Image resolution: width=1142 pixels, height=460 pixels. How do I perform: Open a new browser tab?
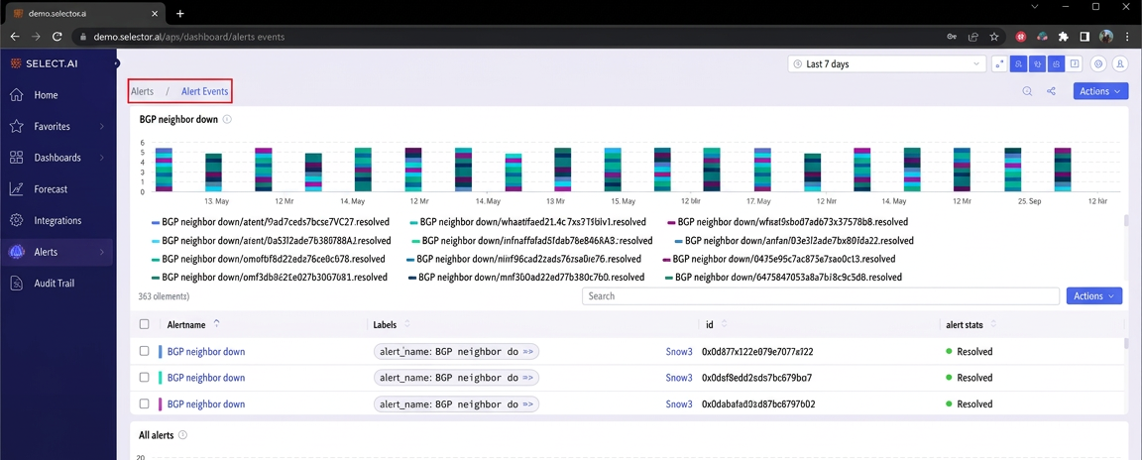pos(179,14)
